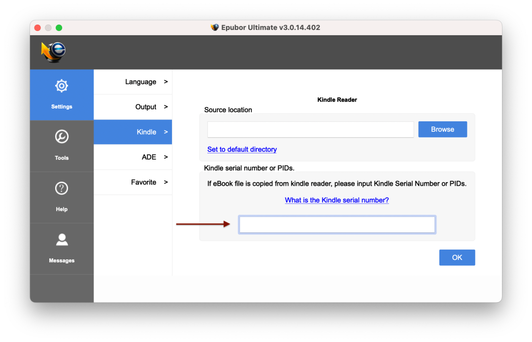Select the Kindle settings tab
The image size is (532, 342).
(x=133, y=132)
